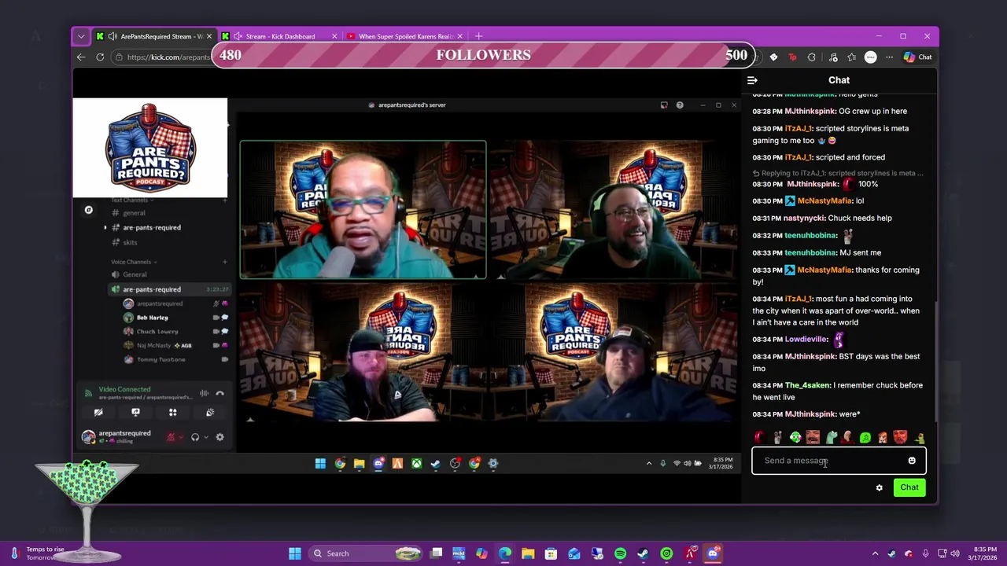The height and width of the screenshot is (566, 1007).
Task: Open Edge settings and more menu
Action: pyautogui.click(x=889, y=57)
